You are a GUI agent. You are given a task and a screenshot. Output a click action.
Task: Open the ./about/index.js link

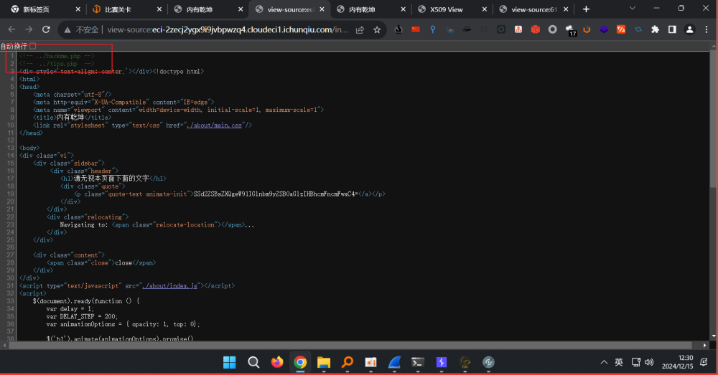tap(170, 286)
